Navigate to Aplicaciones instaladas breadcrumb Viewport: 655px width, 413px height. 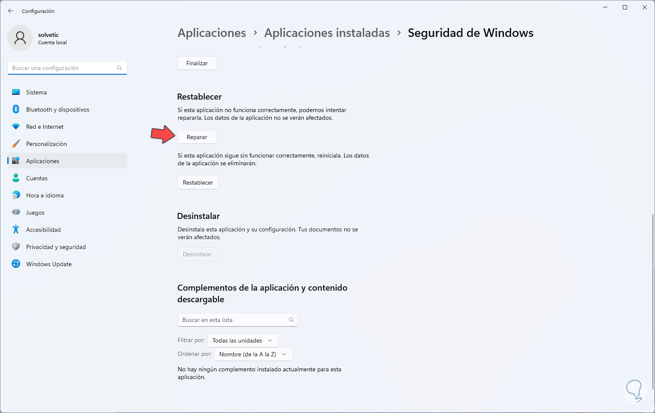tap(327, 33)
